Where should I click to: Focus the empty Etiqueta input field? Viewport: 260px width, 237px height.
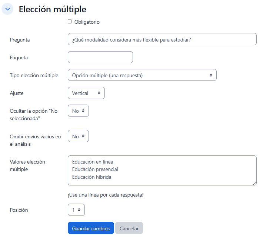point(100,57)
